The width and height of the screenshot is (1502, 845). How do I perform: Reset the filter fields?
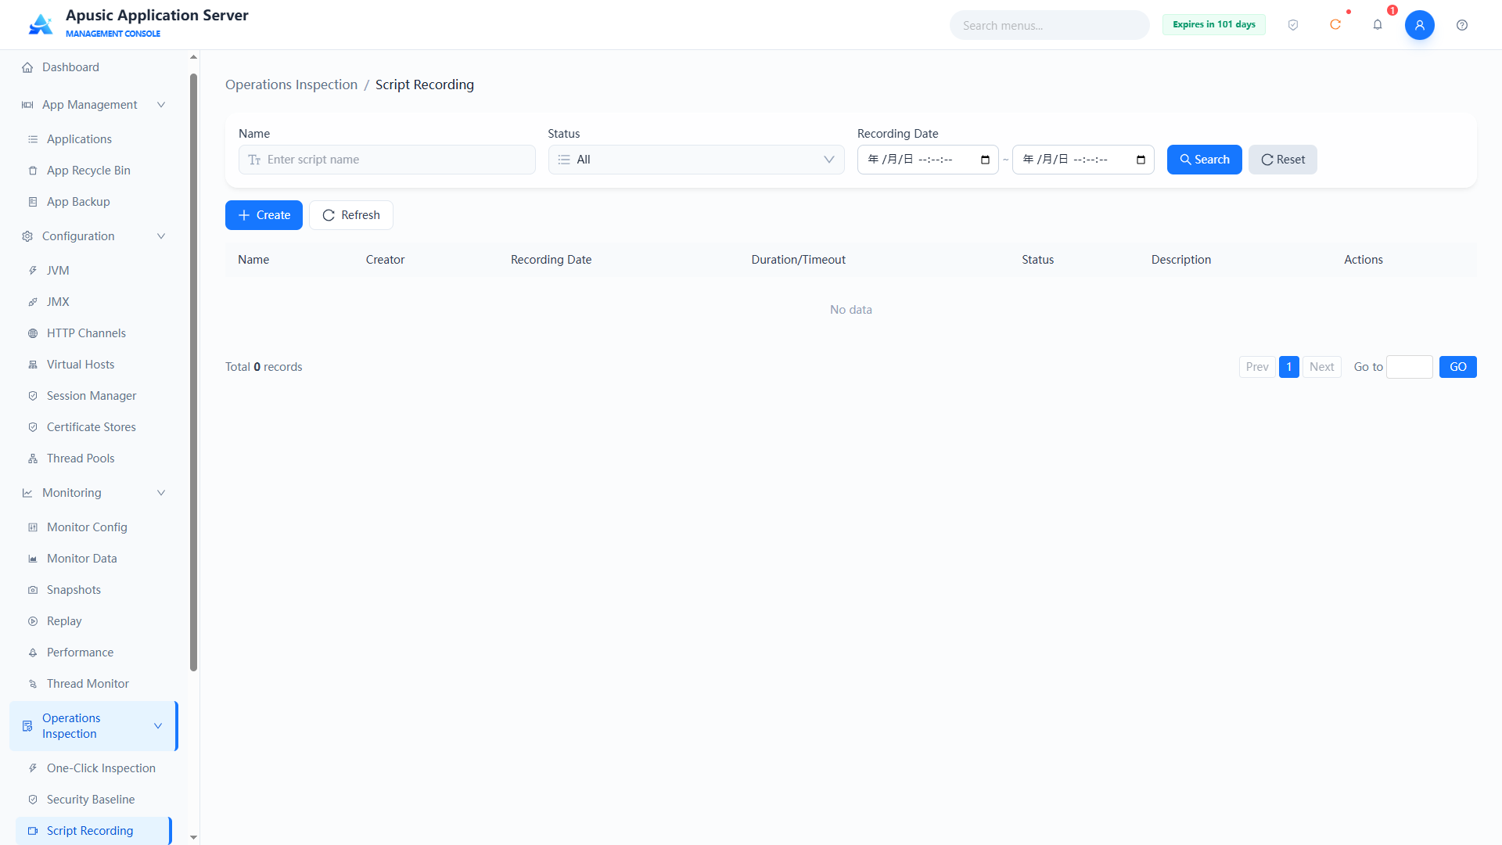[1282, 160]
